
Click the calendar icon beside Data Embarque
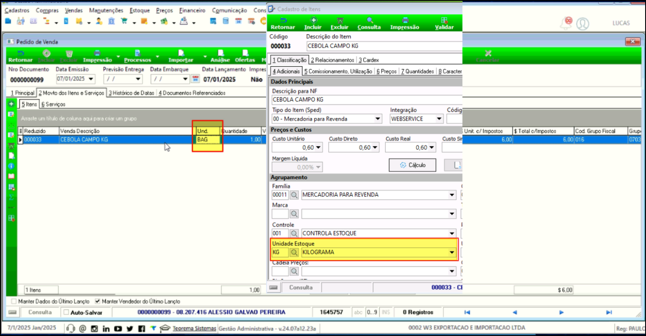(195, 79)
